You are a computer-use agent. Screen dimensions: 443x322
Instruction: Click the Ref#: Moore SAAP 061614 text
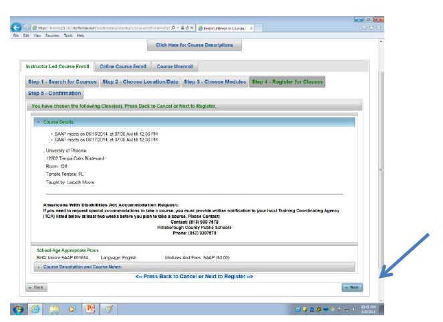point(62,258)
